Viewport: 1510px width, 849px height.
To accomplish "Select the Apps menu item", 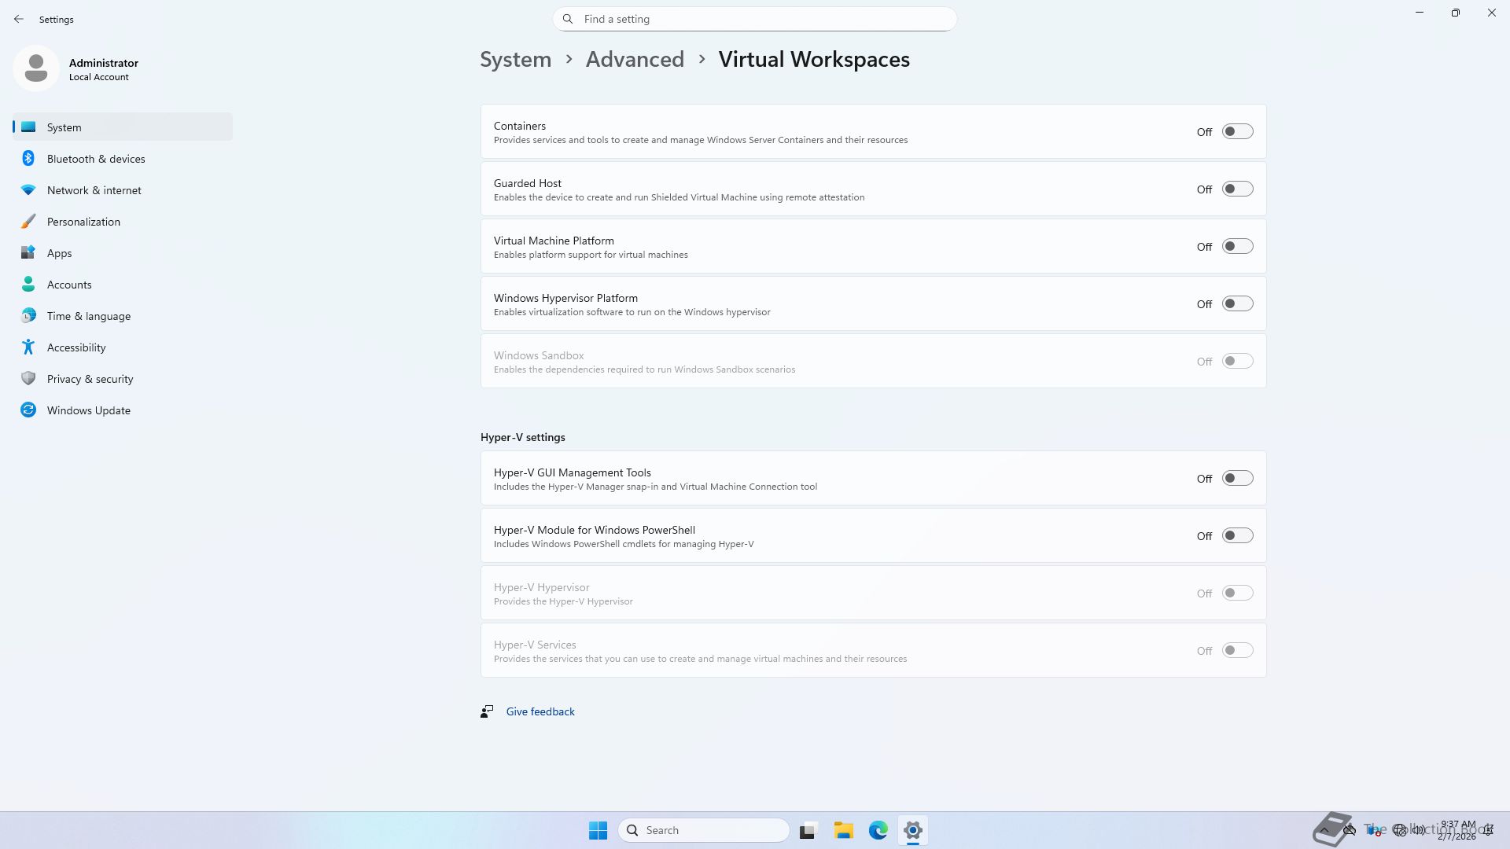I will pos(59,253).
